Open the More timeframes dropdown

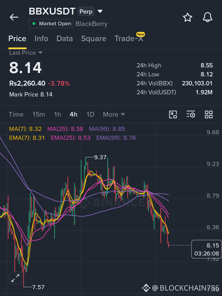[x=114, y=114]
